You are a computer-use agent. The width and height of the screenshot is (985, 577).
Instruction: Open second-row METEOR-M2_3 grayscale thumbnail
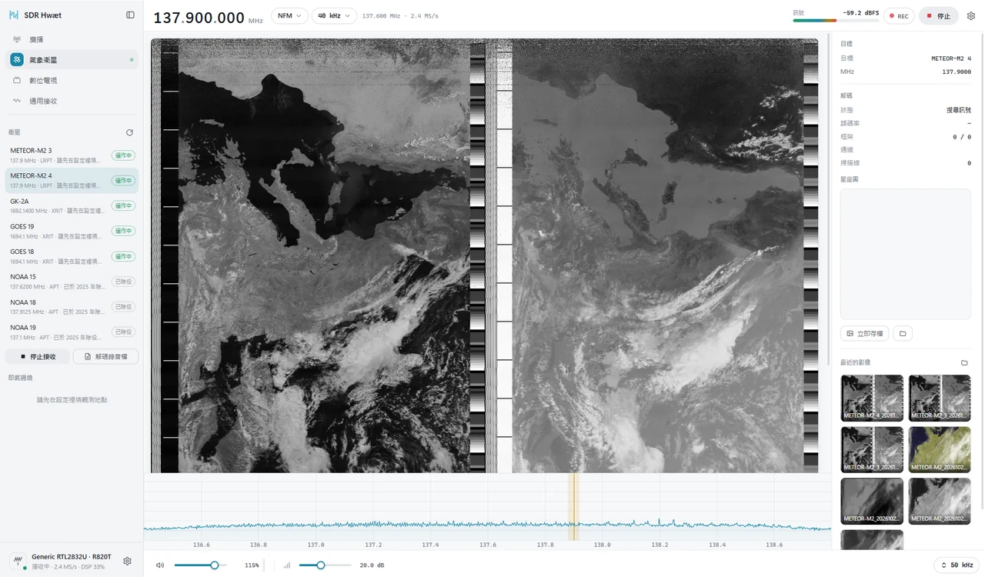point(872,449)
